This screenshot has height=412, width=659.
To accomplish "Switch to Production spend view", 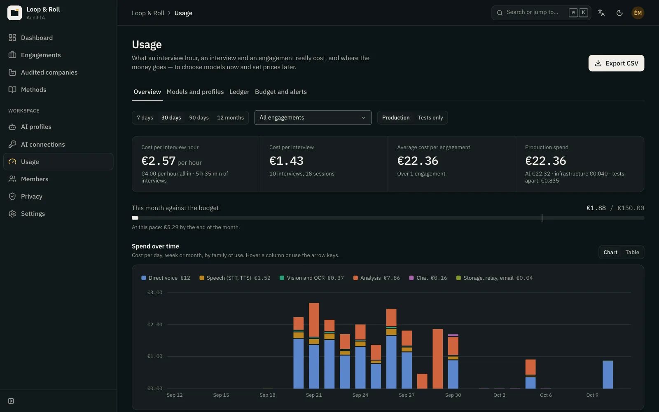I will (396, 118).
